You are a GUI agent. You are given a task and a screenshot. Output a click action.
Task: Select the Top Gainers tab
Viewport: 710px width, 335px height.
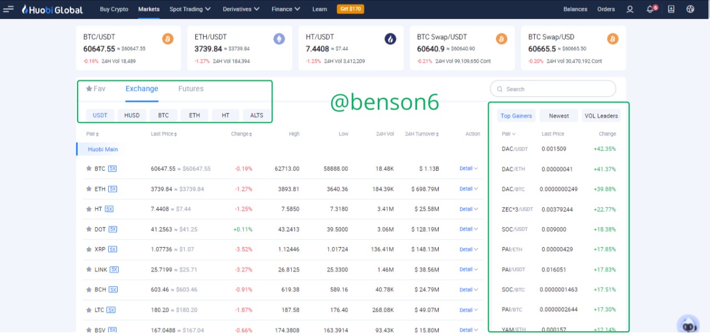coord(516,116)
